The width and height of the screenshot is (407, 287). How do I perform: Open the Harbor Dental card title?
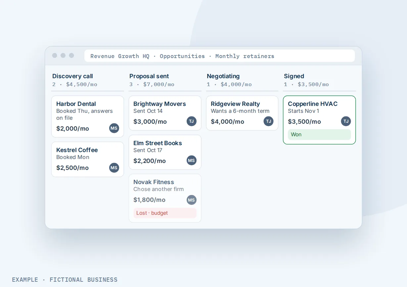click(76, 104)
